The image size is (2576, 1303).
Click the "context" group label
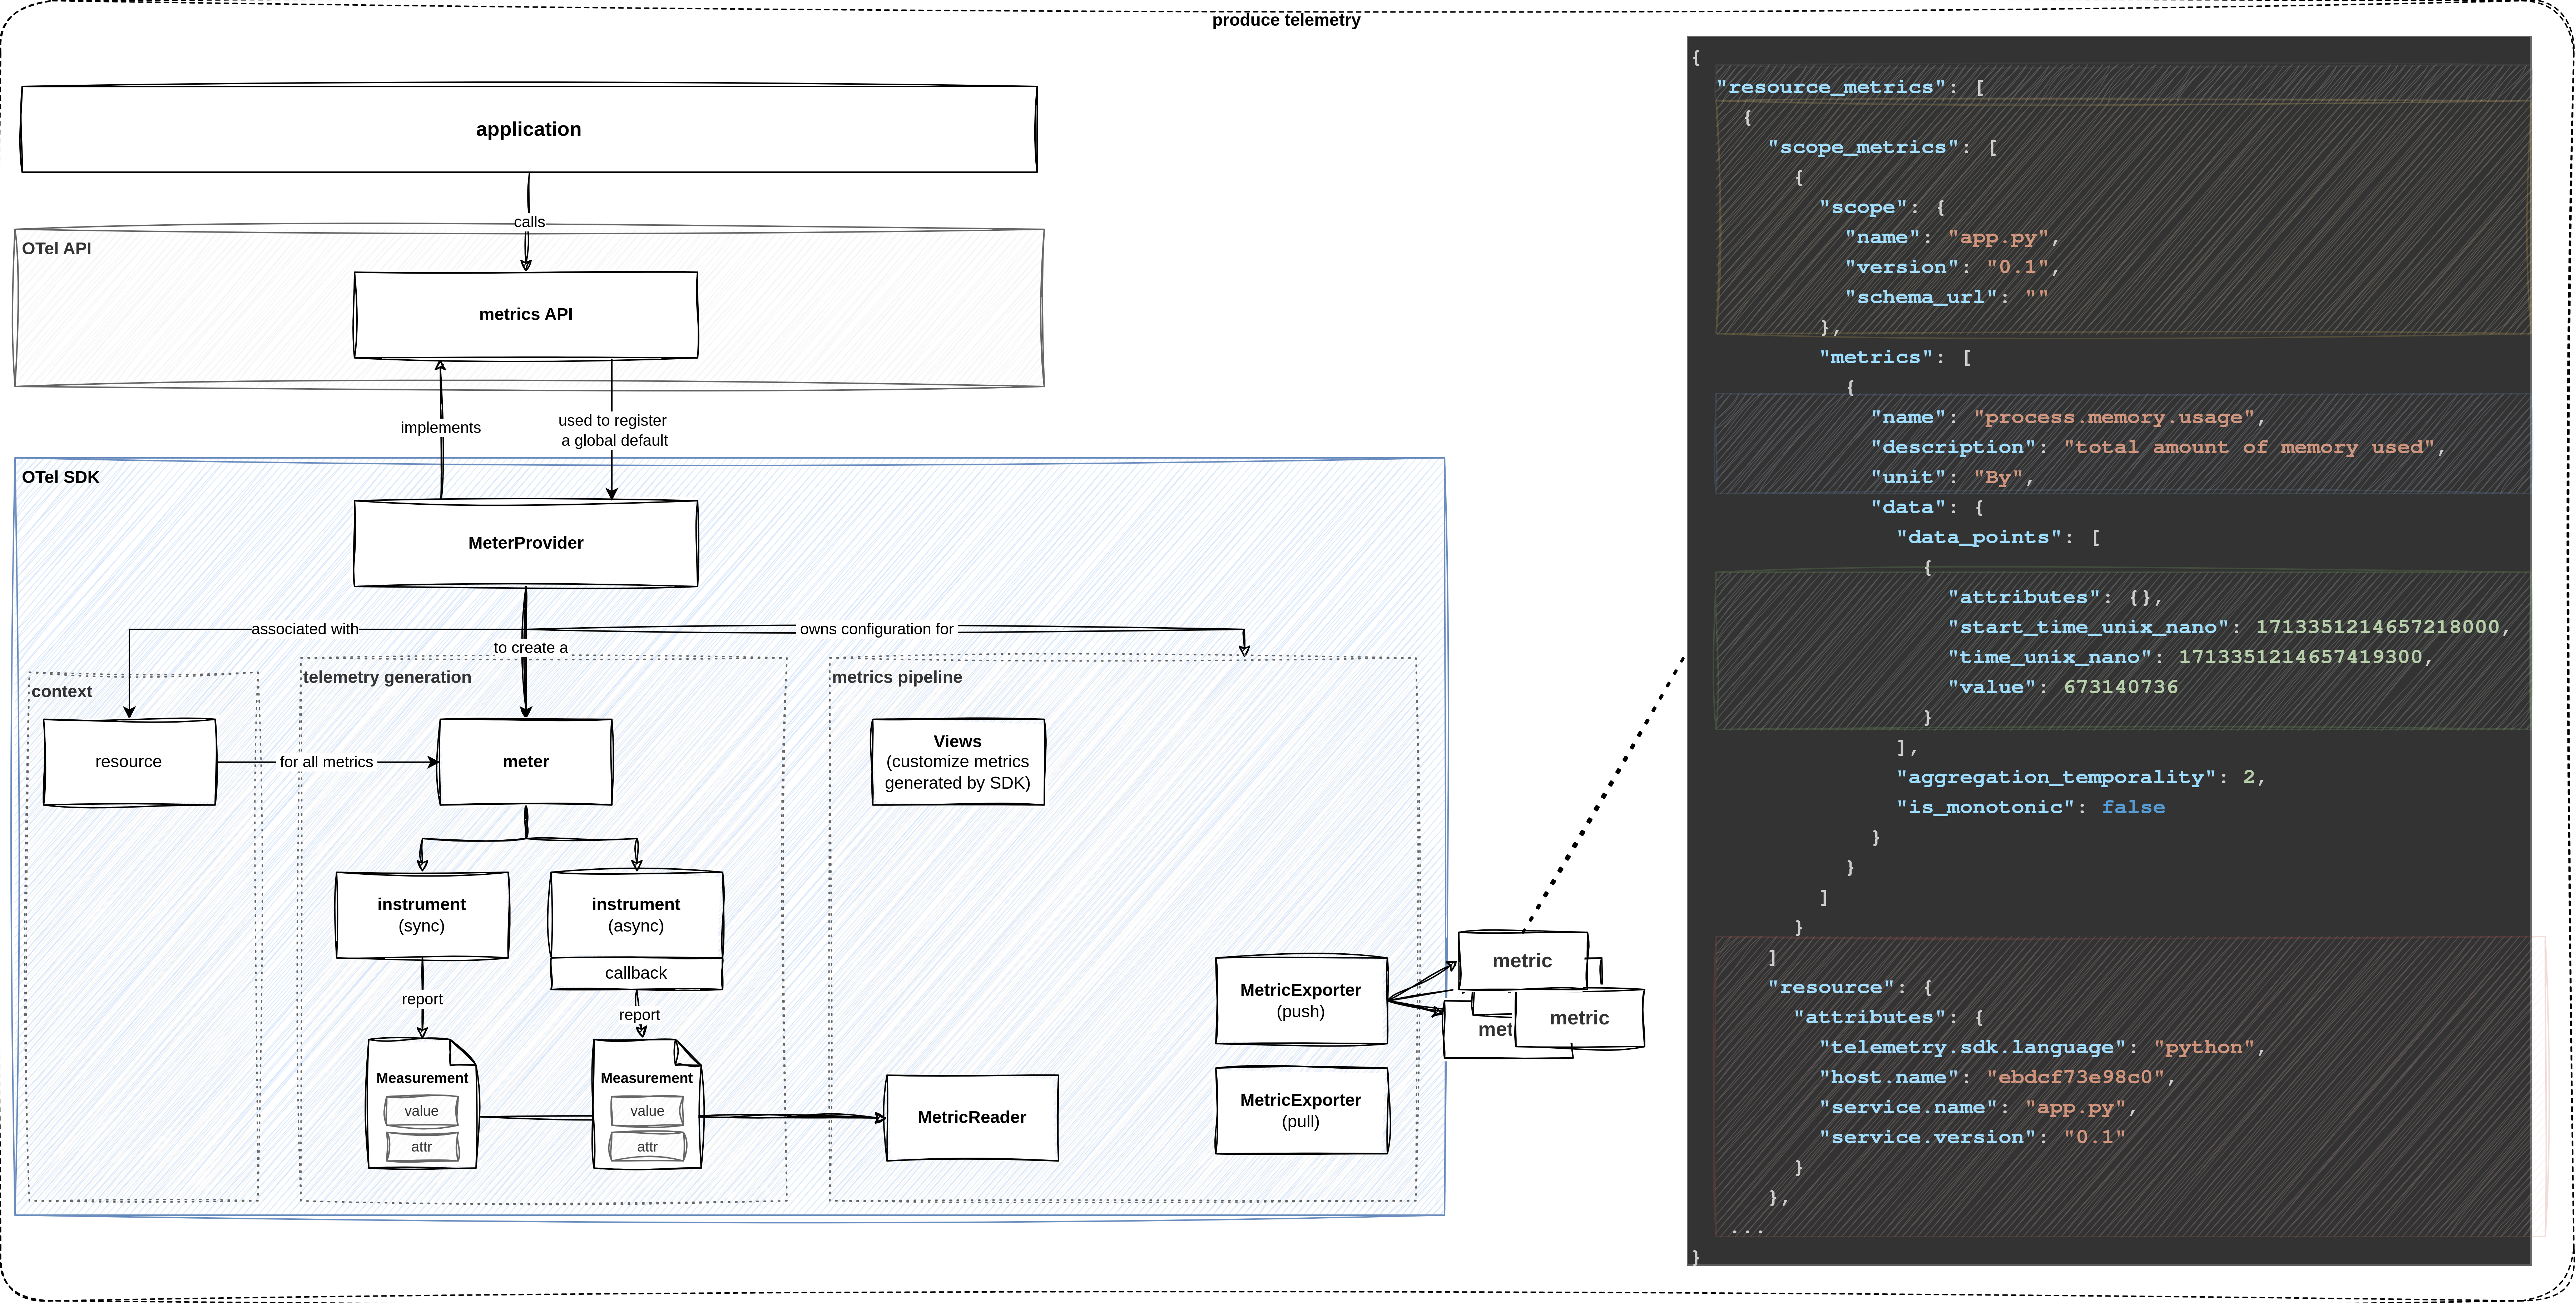point(62,692)
